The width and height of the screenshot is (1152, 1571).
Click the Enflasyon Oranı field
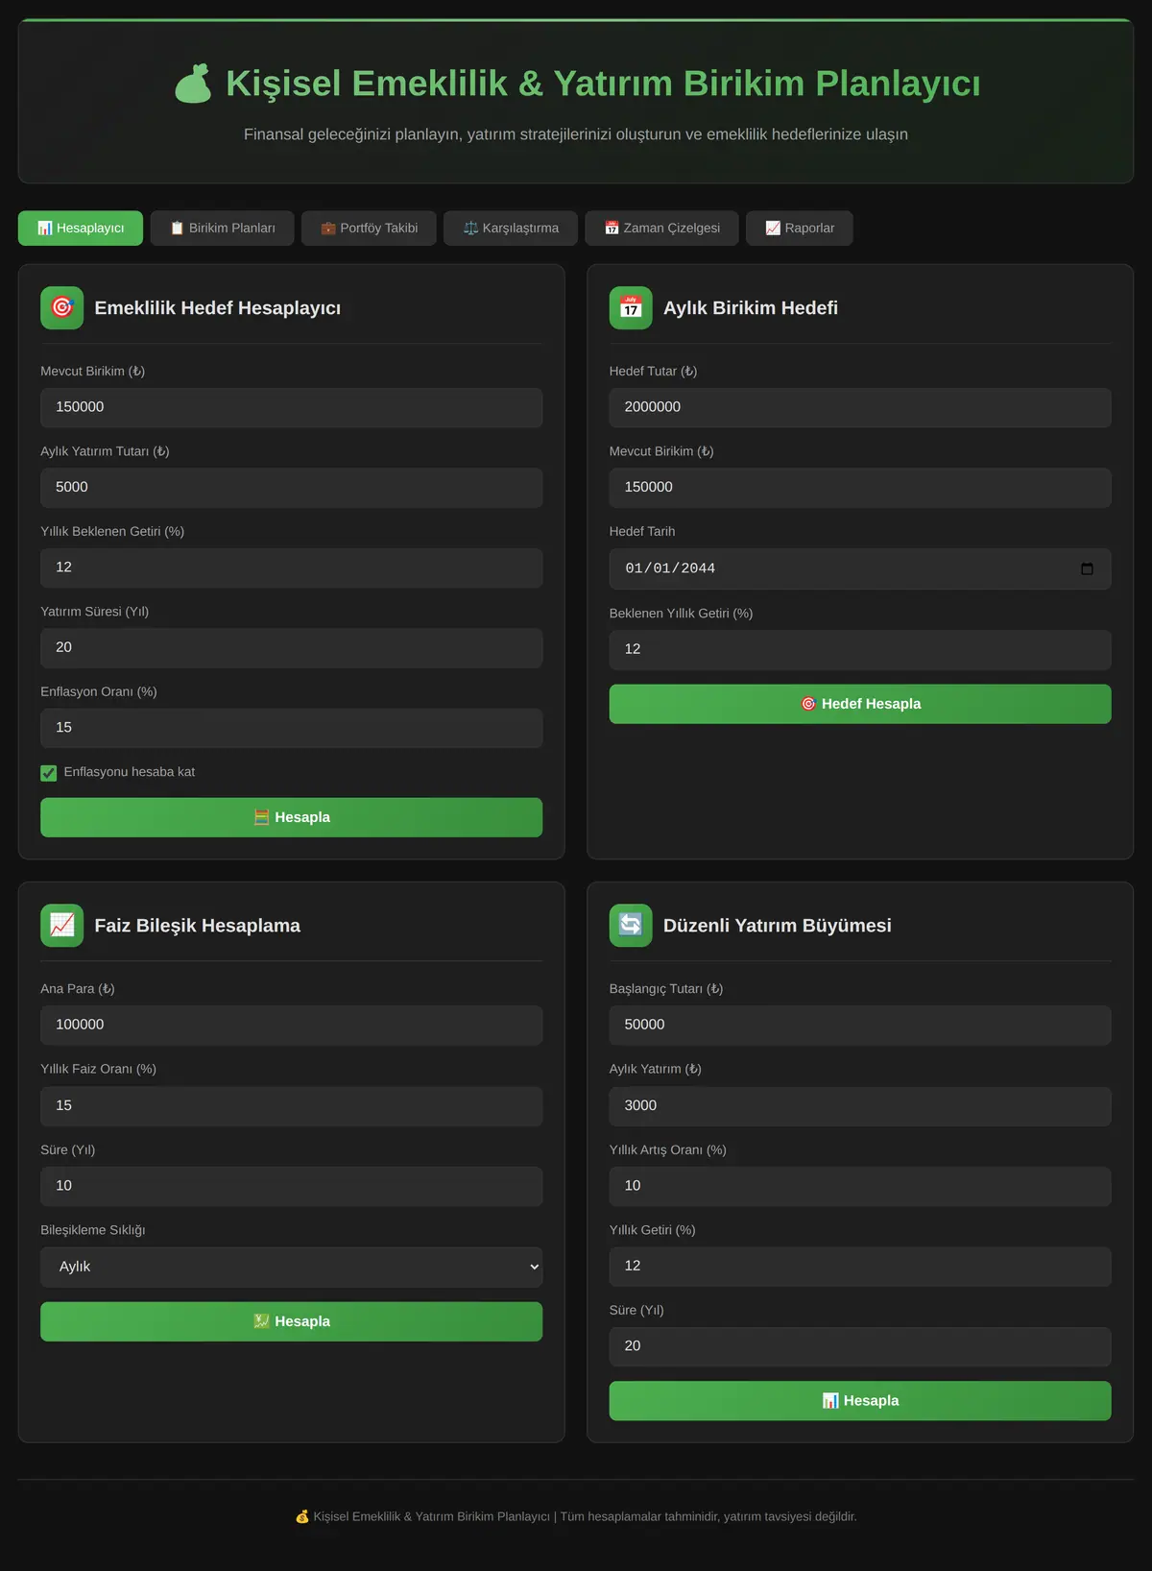pos(292,728)
